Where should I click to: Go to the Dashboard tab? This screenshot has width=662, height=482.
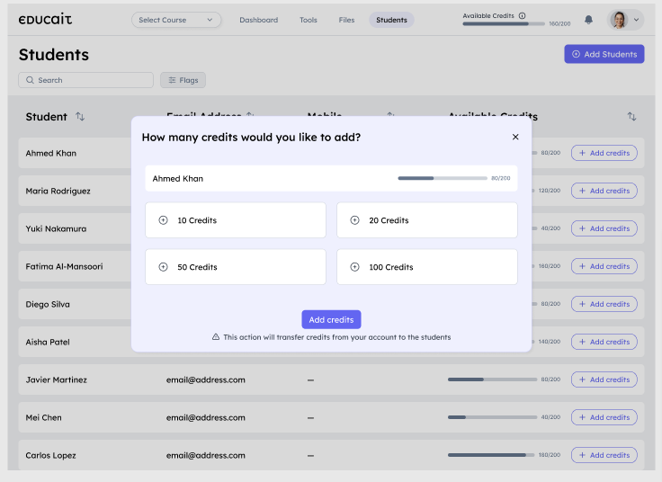click(258, 20)
